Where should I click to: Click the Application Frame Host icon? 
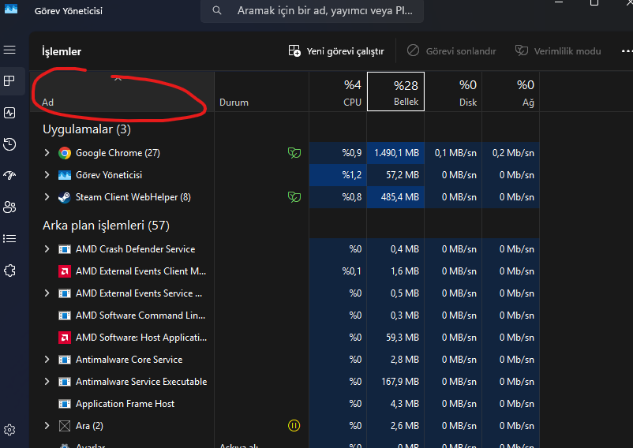click(x=65, y=404)
